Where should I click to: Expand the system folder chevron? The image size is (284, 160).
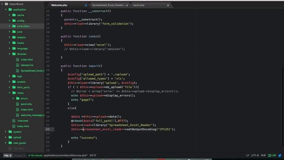coord(6,132)
